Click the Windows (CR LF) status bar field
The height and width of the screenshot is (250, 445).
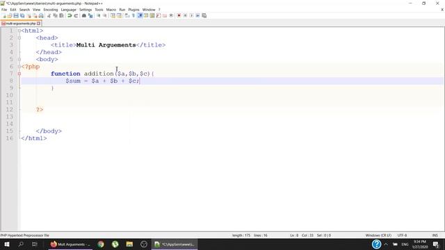[x=378, y=235]
